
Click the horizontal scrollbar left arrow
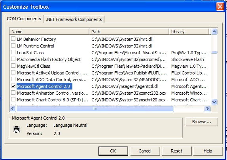click(x=13, y=109)
